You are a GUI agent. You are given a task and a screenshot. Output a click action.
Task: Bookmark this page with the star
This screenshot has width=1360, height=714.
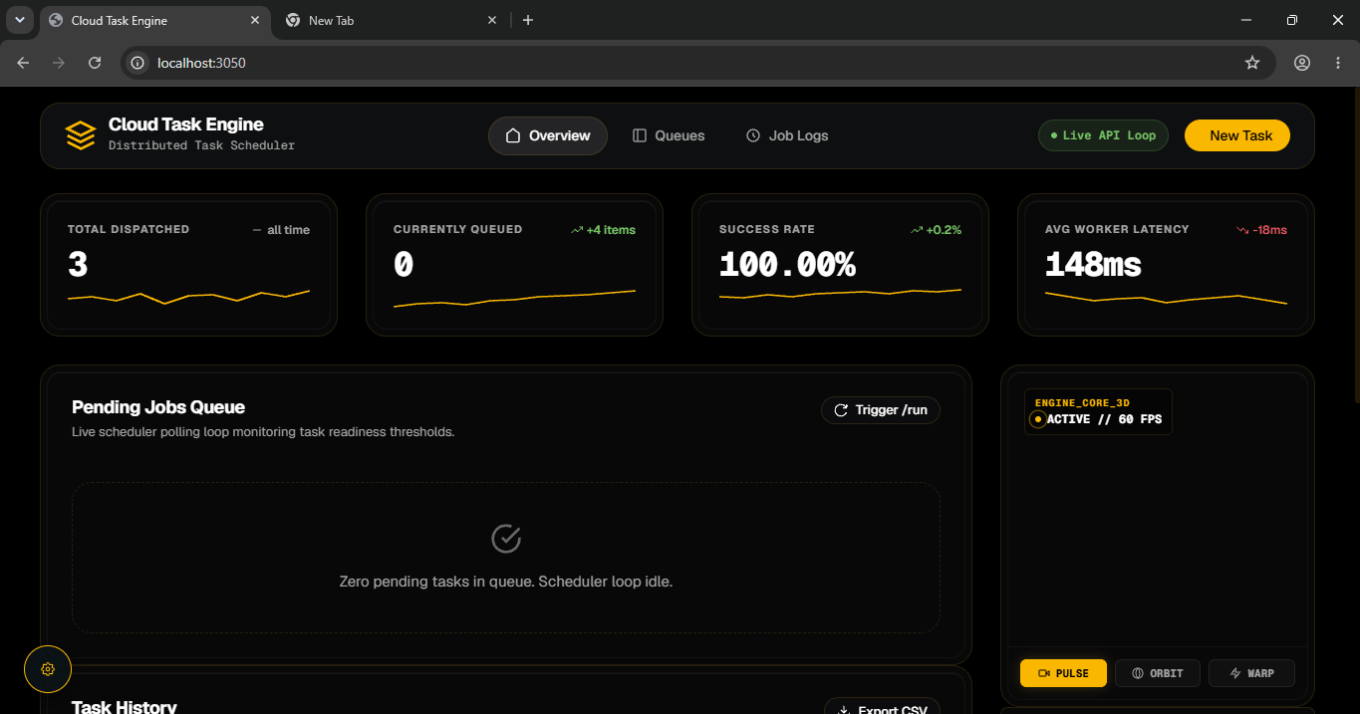pyautogui.click(x=1252, y=63)
